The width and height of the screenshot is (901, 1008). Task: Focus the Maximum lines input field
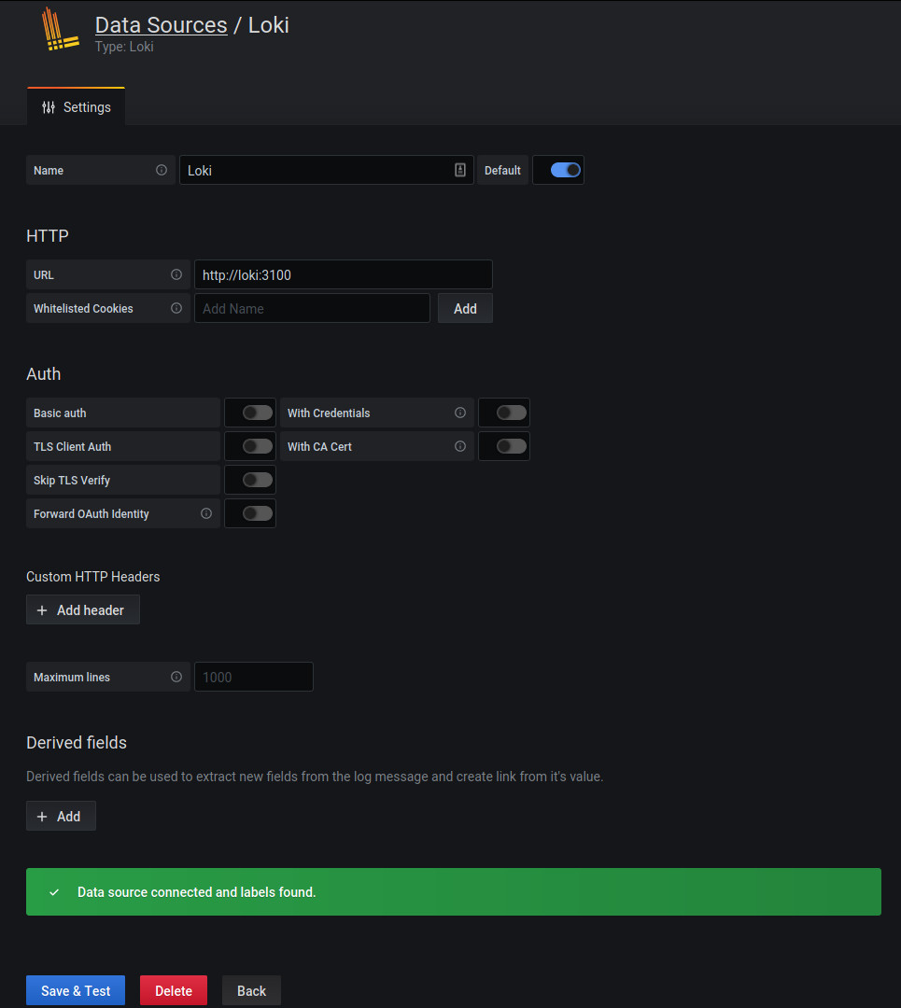coord(253,677)
